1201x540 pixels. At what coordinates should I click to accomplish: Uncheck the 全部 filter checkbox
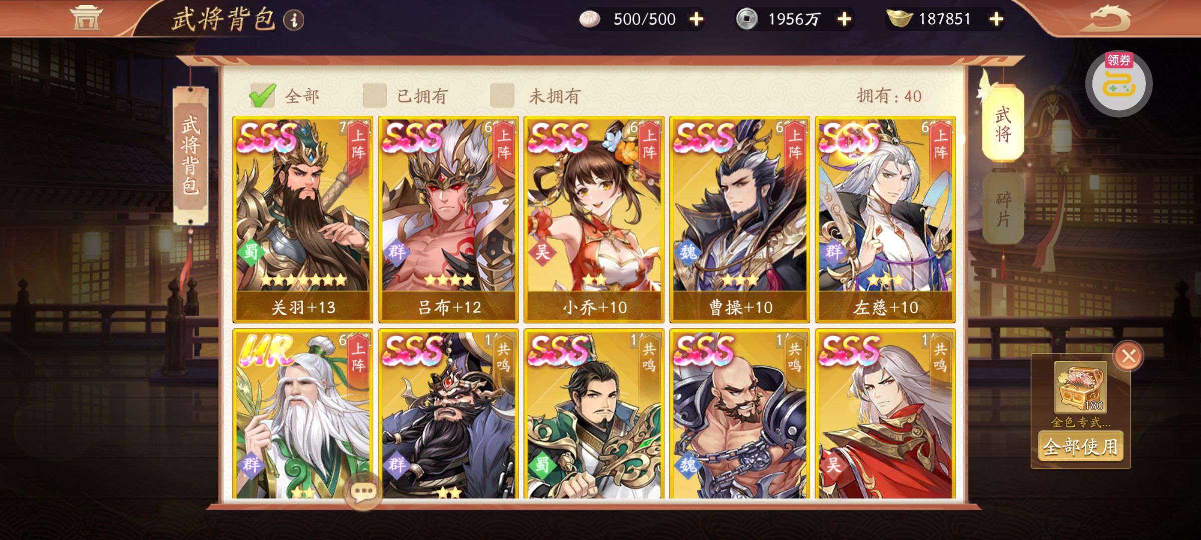coord(262,95)
